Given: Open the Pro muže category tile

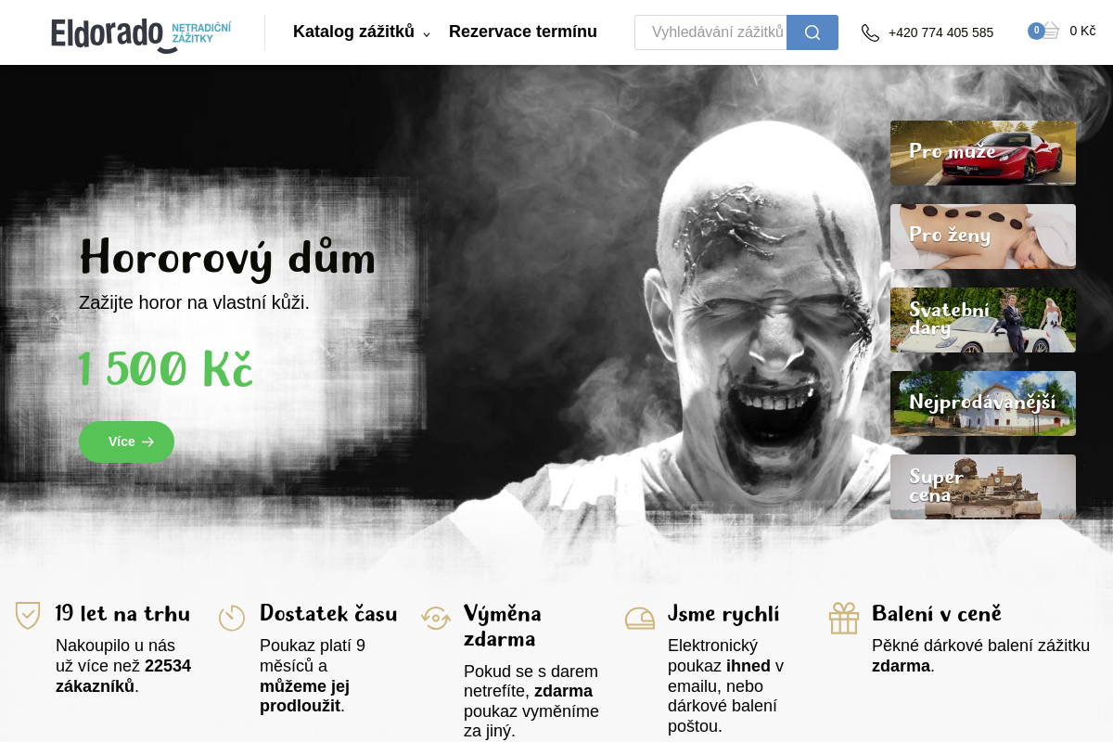Looking at the screenshot, I should point(982,153).
